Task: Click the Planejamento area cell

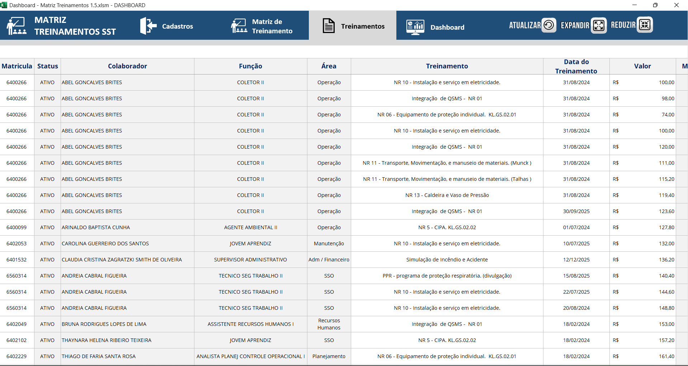Action: click(329, 356)
